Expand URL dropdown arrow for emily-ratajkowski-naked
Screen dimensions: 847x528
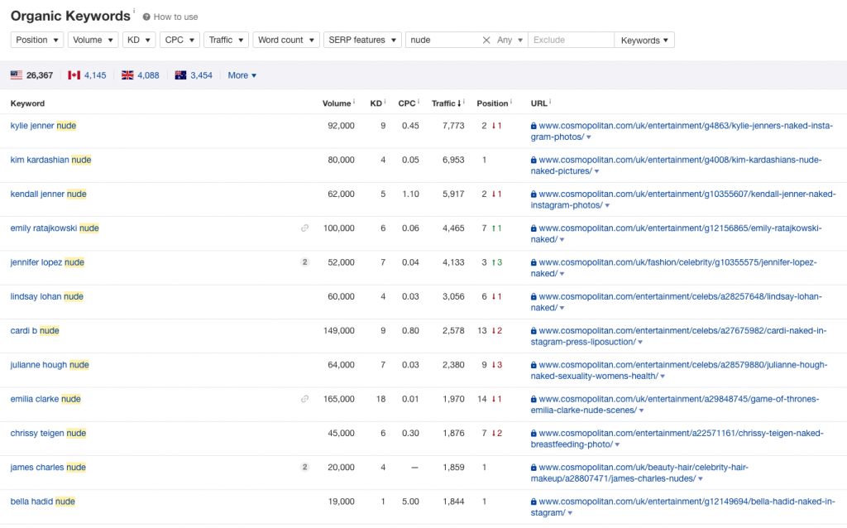[562, 239]
